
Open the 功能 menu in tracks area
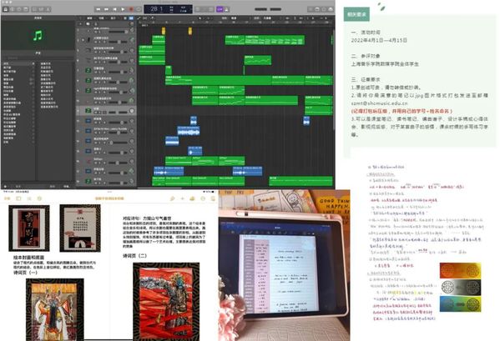(x=101, y=18)
